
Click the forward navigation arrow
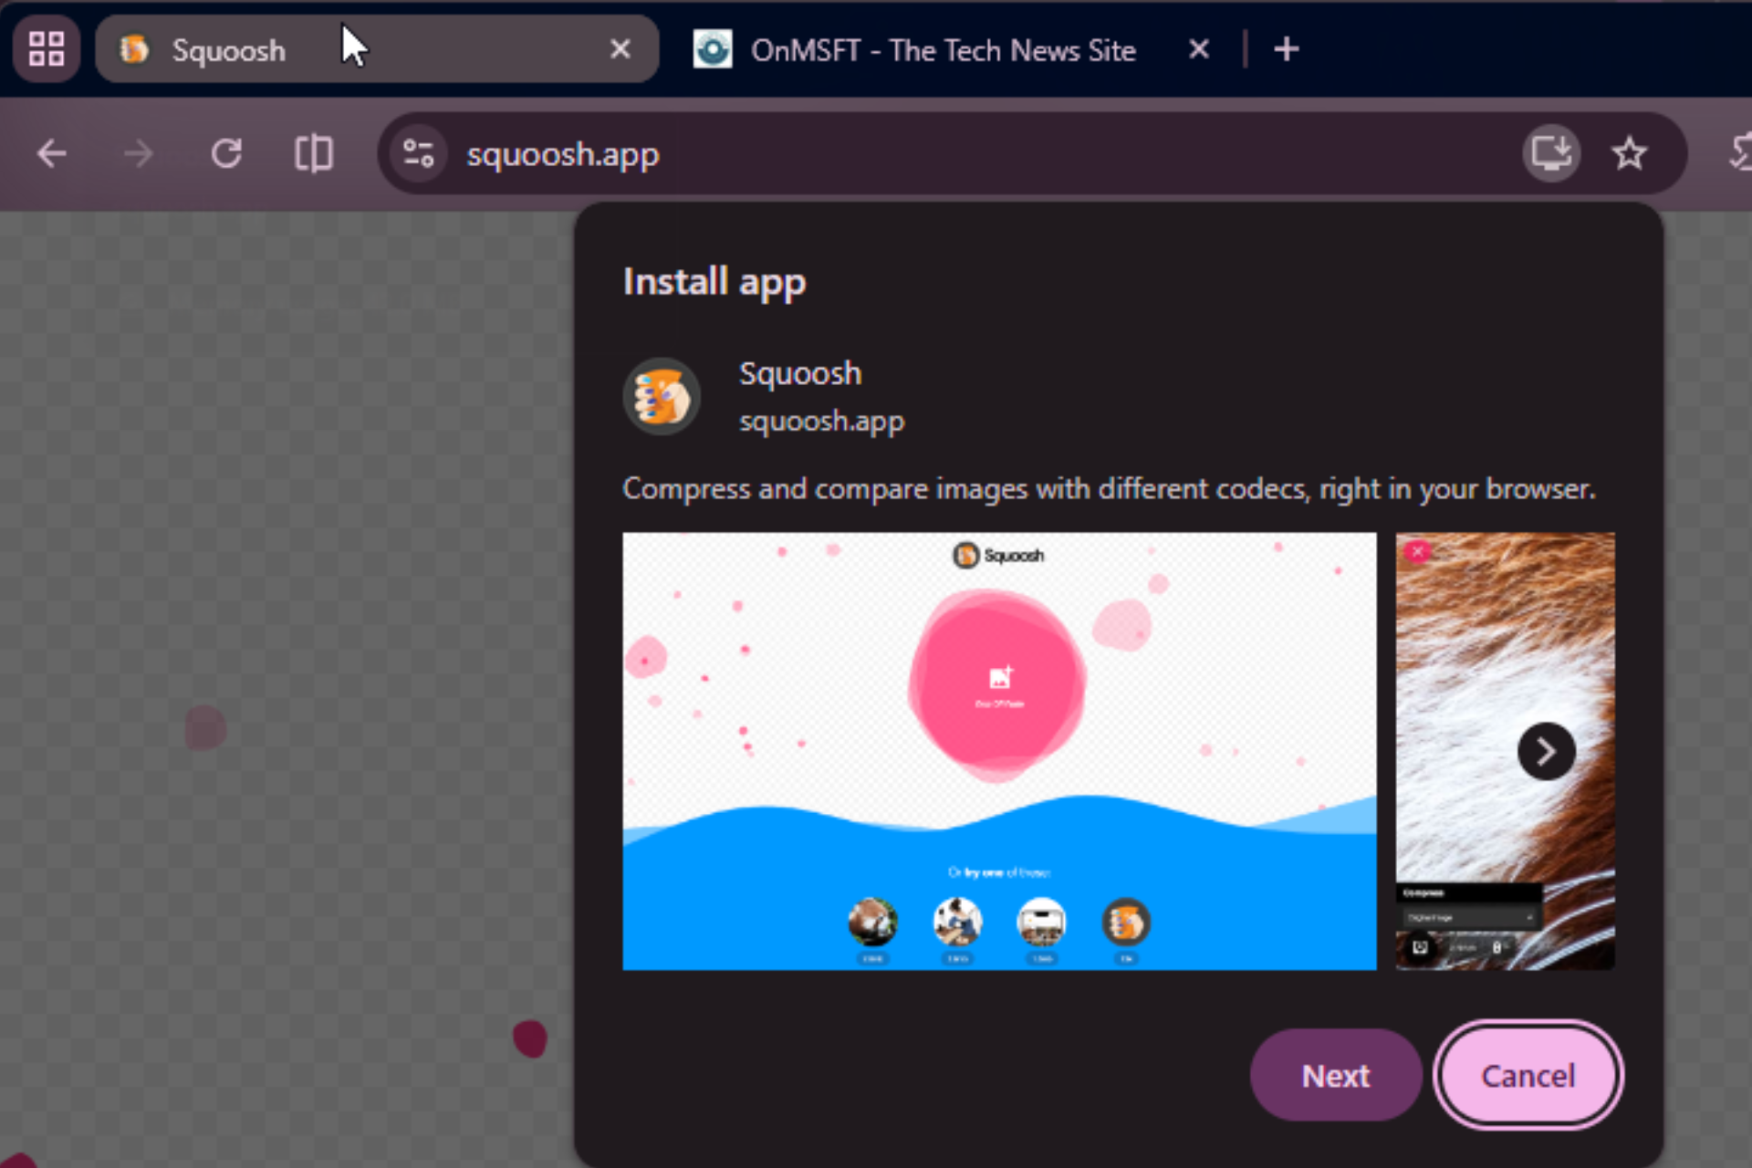(139, 153)
